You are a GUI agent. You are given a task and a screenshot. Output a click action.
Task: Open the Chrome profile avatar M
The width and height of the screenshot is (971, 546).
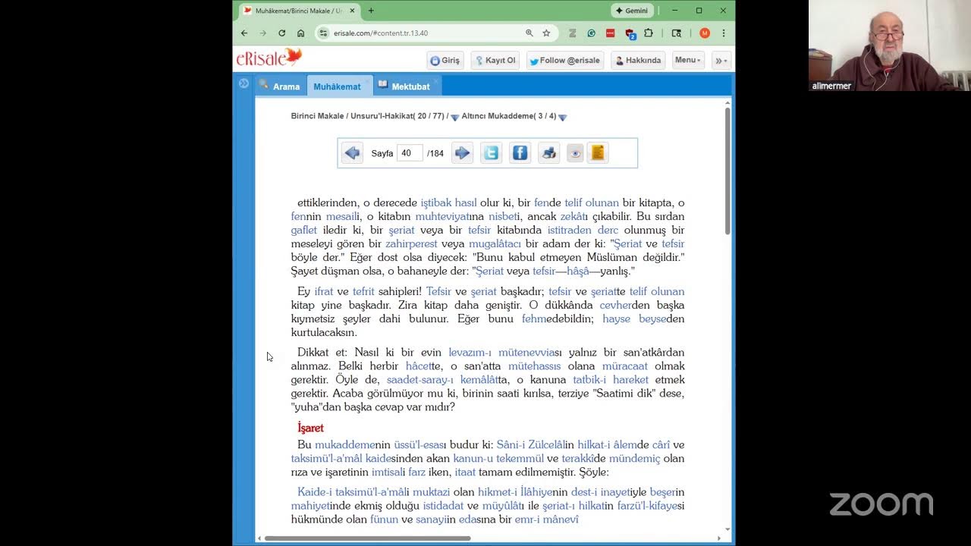705,33
